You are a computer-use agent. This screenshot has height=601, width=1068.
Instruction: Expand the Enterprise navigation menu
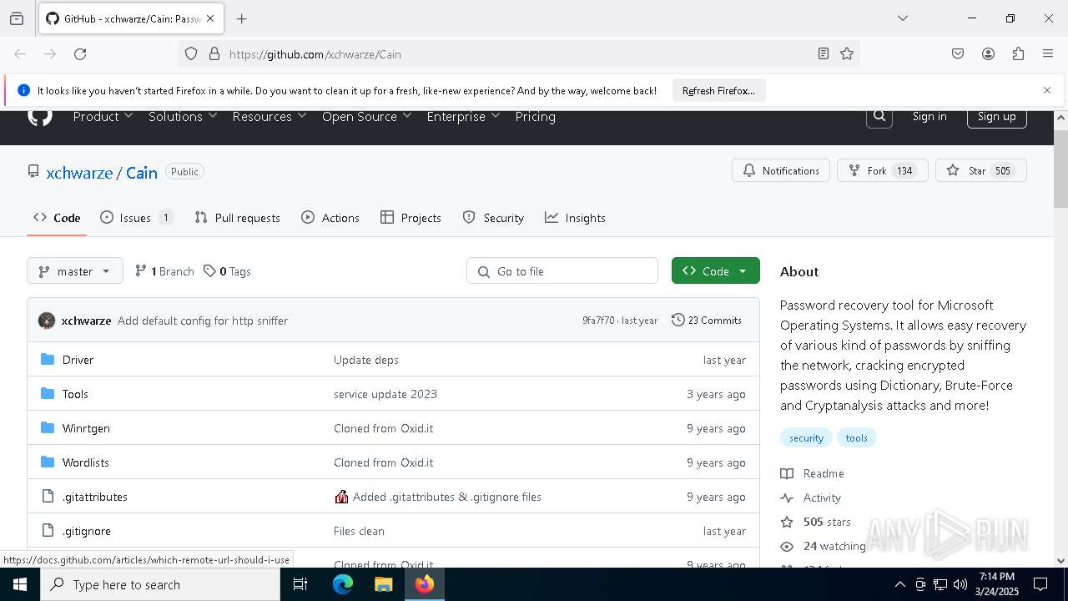tap(463, 117)
